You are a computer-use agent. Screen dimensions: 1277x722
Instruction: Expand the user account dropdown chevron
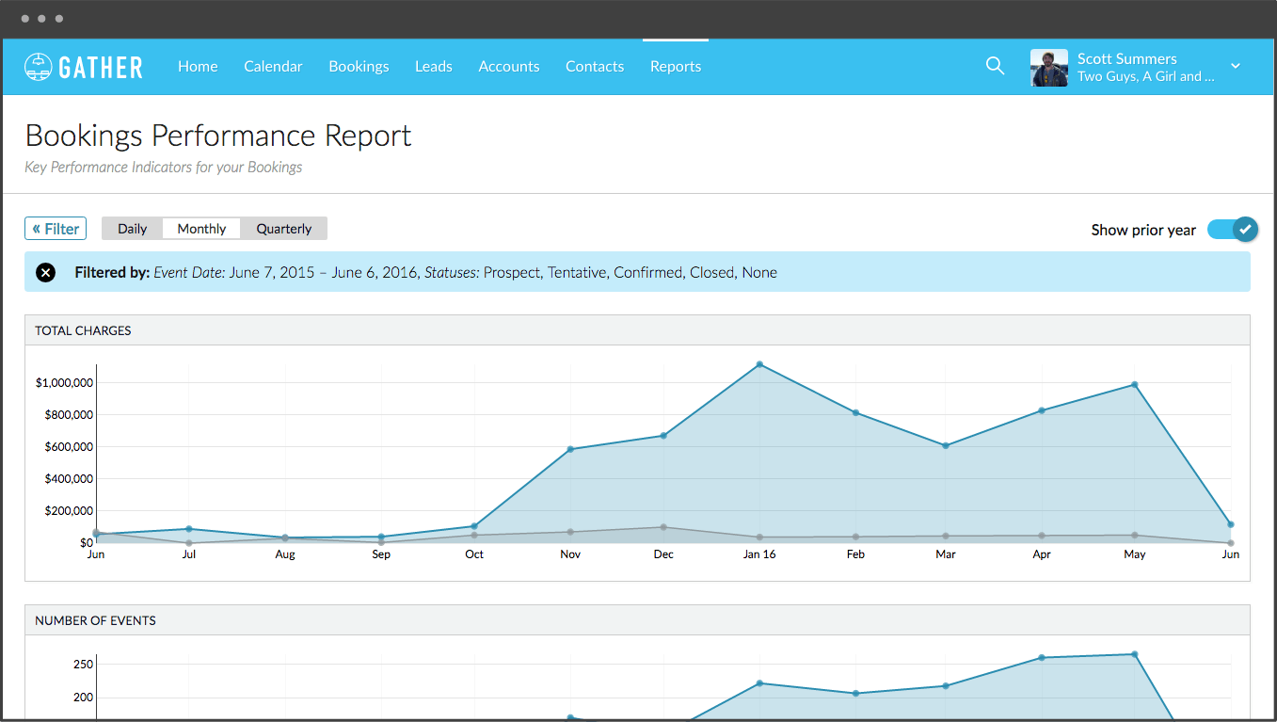pos(1236,66)
